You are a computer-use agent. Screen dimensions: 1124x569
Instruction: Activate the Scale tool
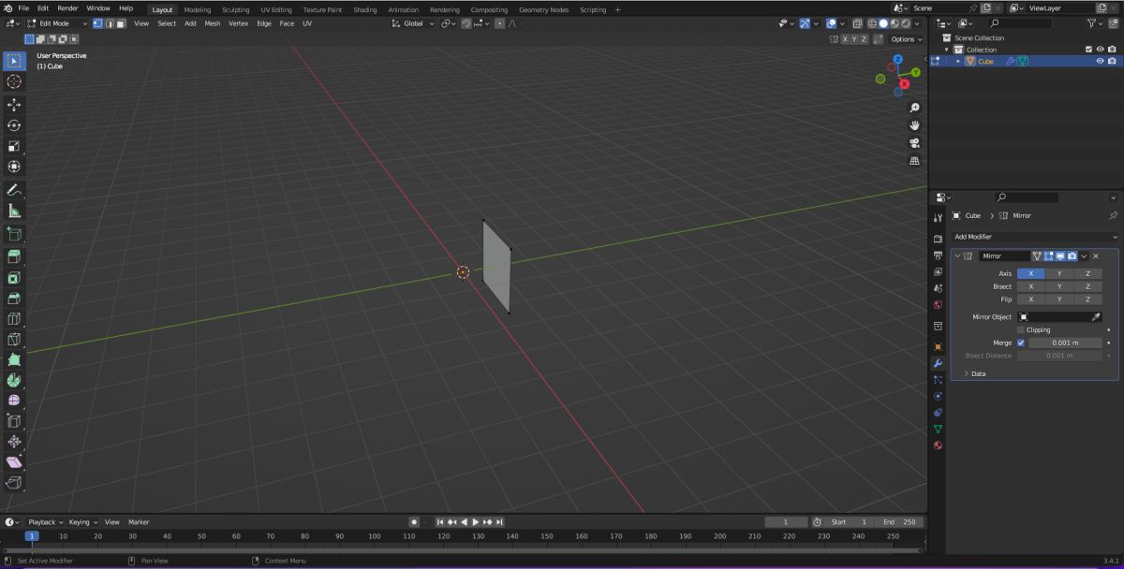tap(14, 146)
